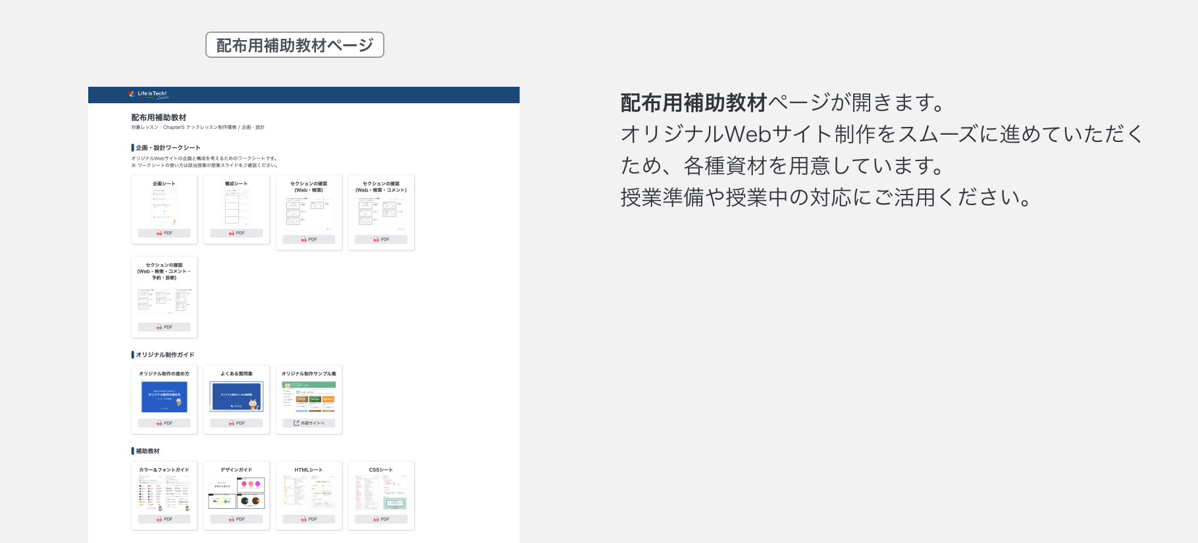The width and height of the screenshot is (1198, 543).
Task: Click PDF icon under デザインガイド
Action: (x=232, y=519)
